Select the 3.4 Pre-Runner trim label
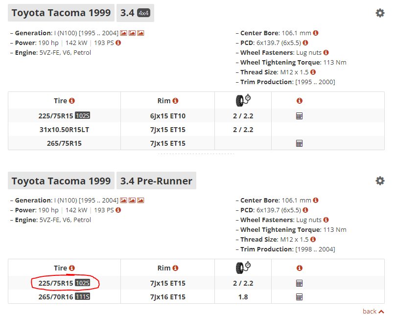The width and height of the screenshot is (396, 315). (156, 180)
